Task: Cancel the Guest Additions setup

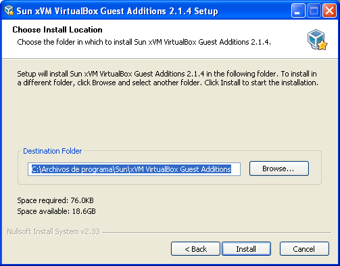Action: tap(304, 249)
